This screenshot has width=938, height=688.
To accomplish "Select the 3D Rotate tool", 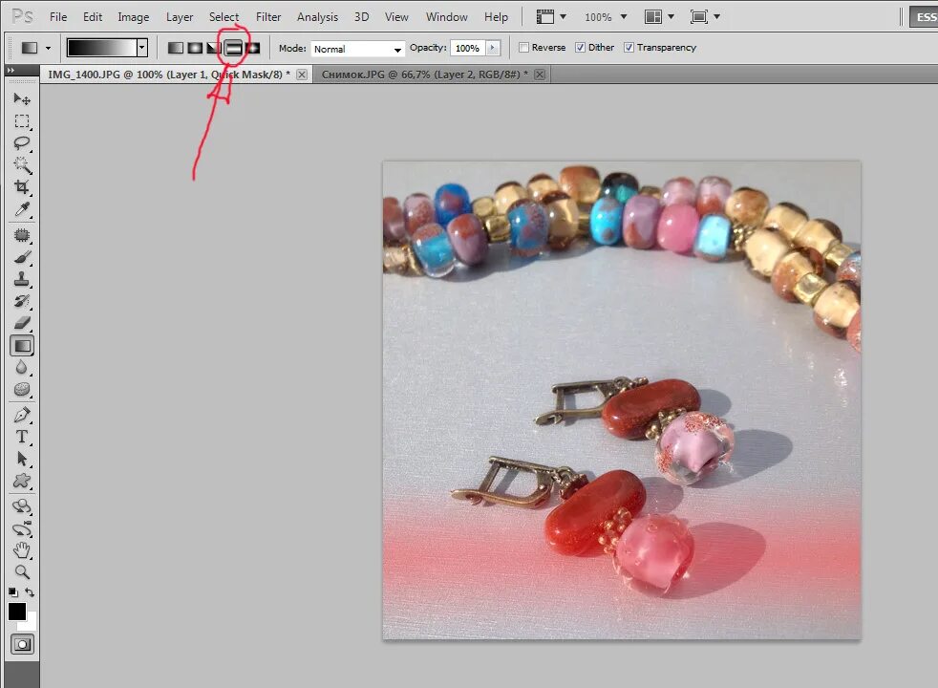I will pos(22,506).
